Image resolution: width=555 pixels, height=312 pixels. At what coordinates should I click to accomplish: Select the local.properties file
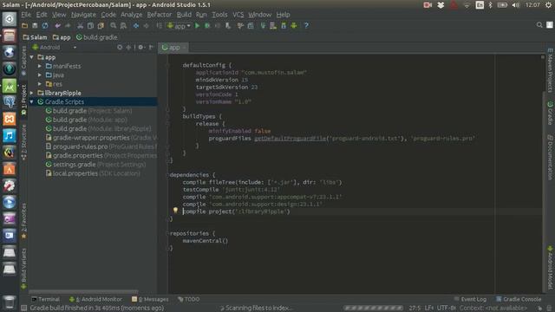point(93,173)
